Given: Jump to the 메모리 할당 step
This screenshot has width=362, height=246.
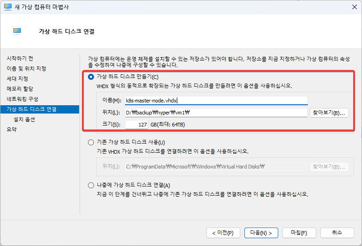Looking at the screenshot, I should (x=20, y=89).
